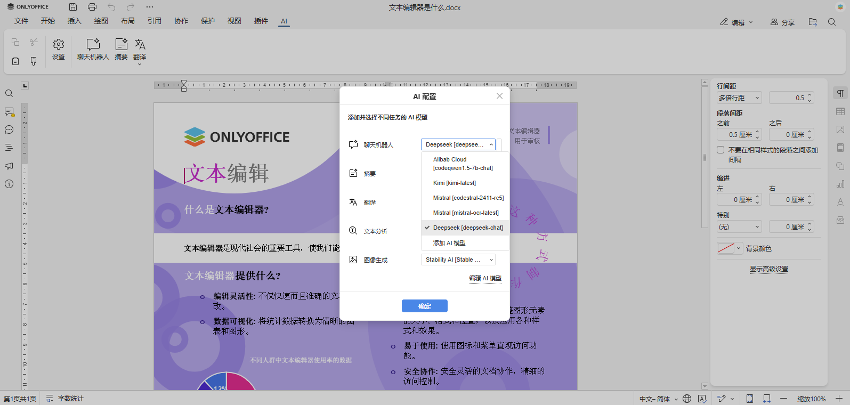Click the summary tool (摘要)
Viewport: 850px width, 405px height.
pyautogui.click(x=122, y=50)
